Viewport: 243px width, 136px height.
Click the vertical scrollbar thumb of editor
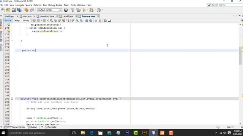coord(240,56)
